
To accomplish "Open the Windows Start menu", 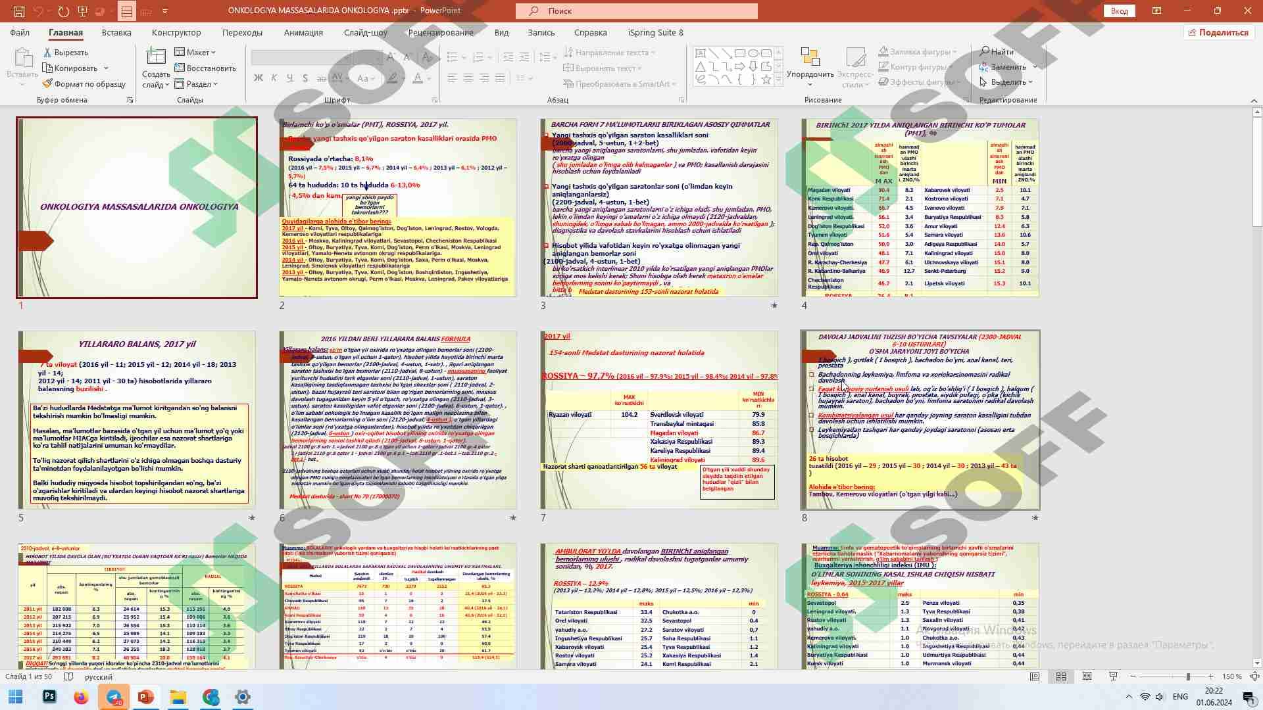I will coord(16,697).
